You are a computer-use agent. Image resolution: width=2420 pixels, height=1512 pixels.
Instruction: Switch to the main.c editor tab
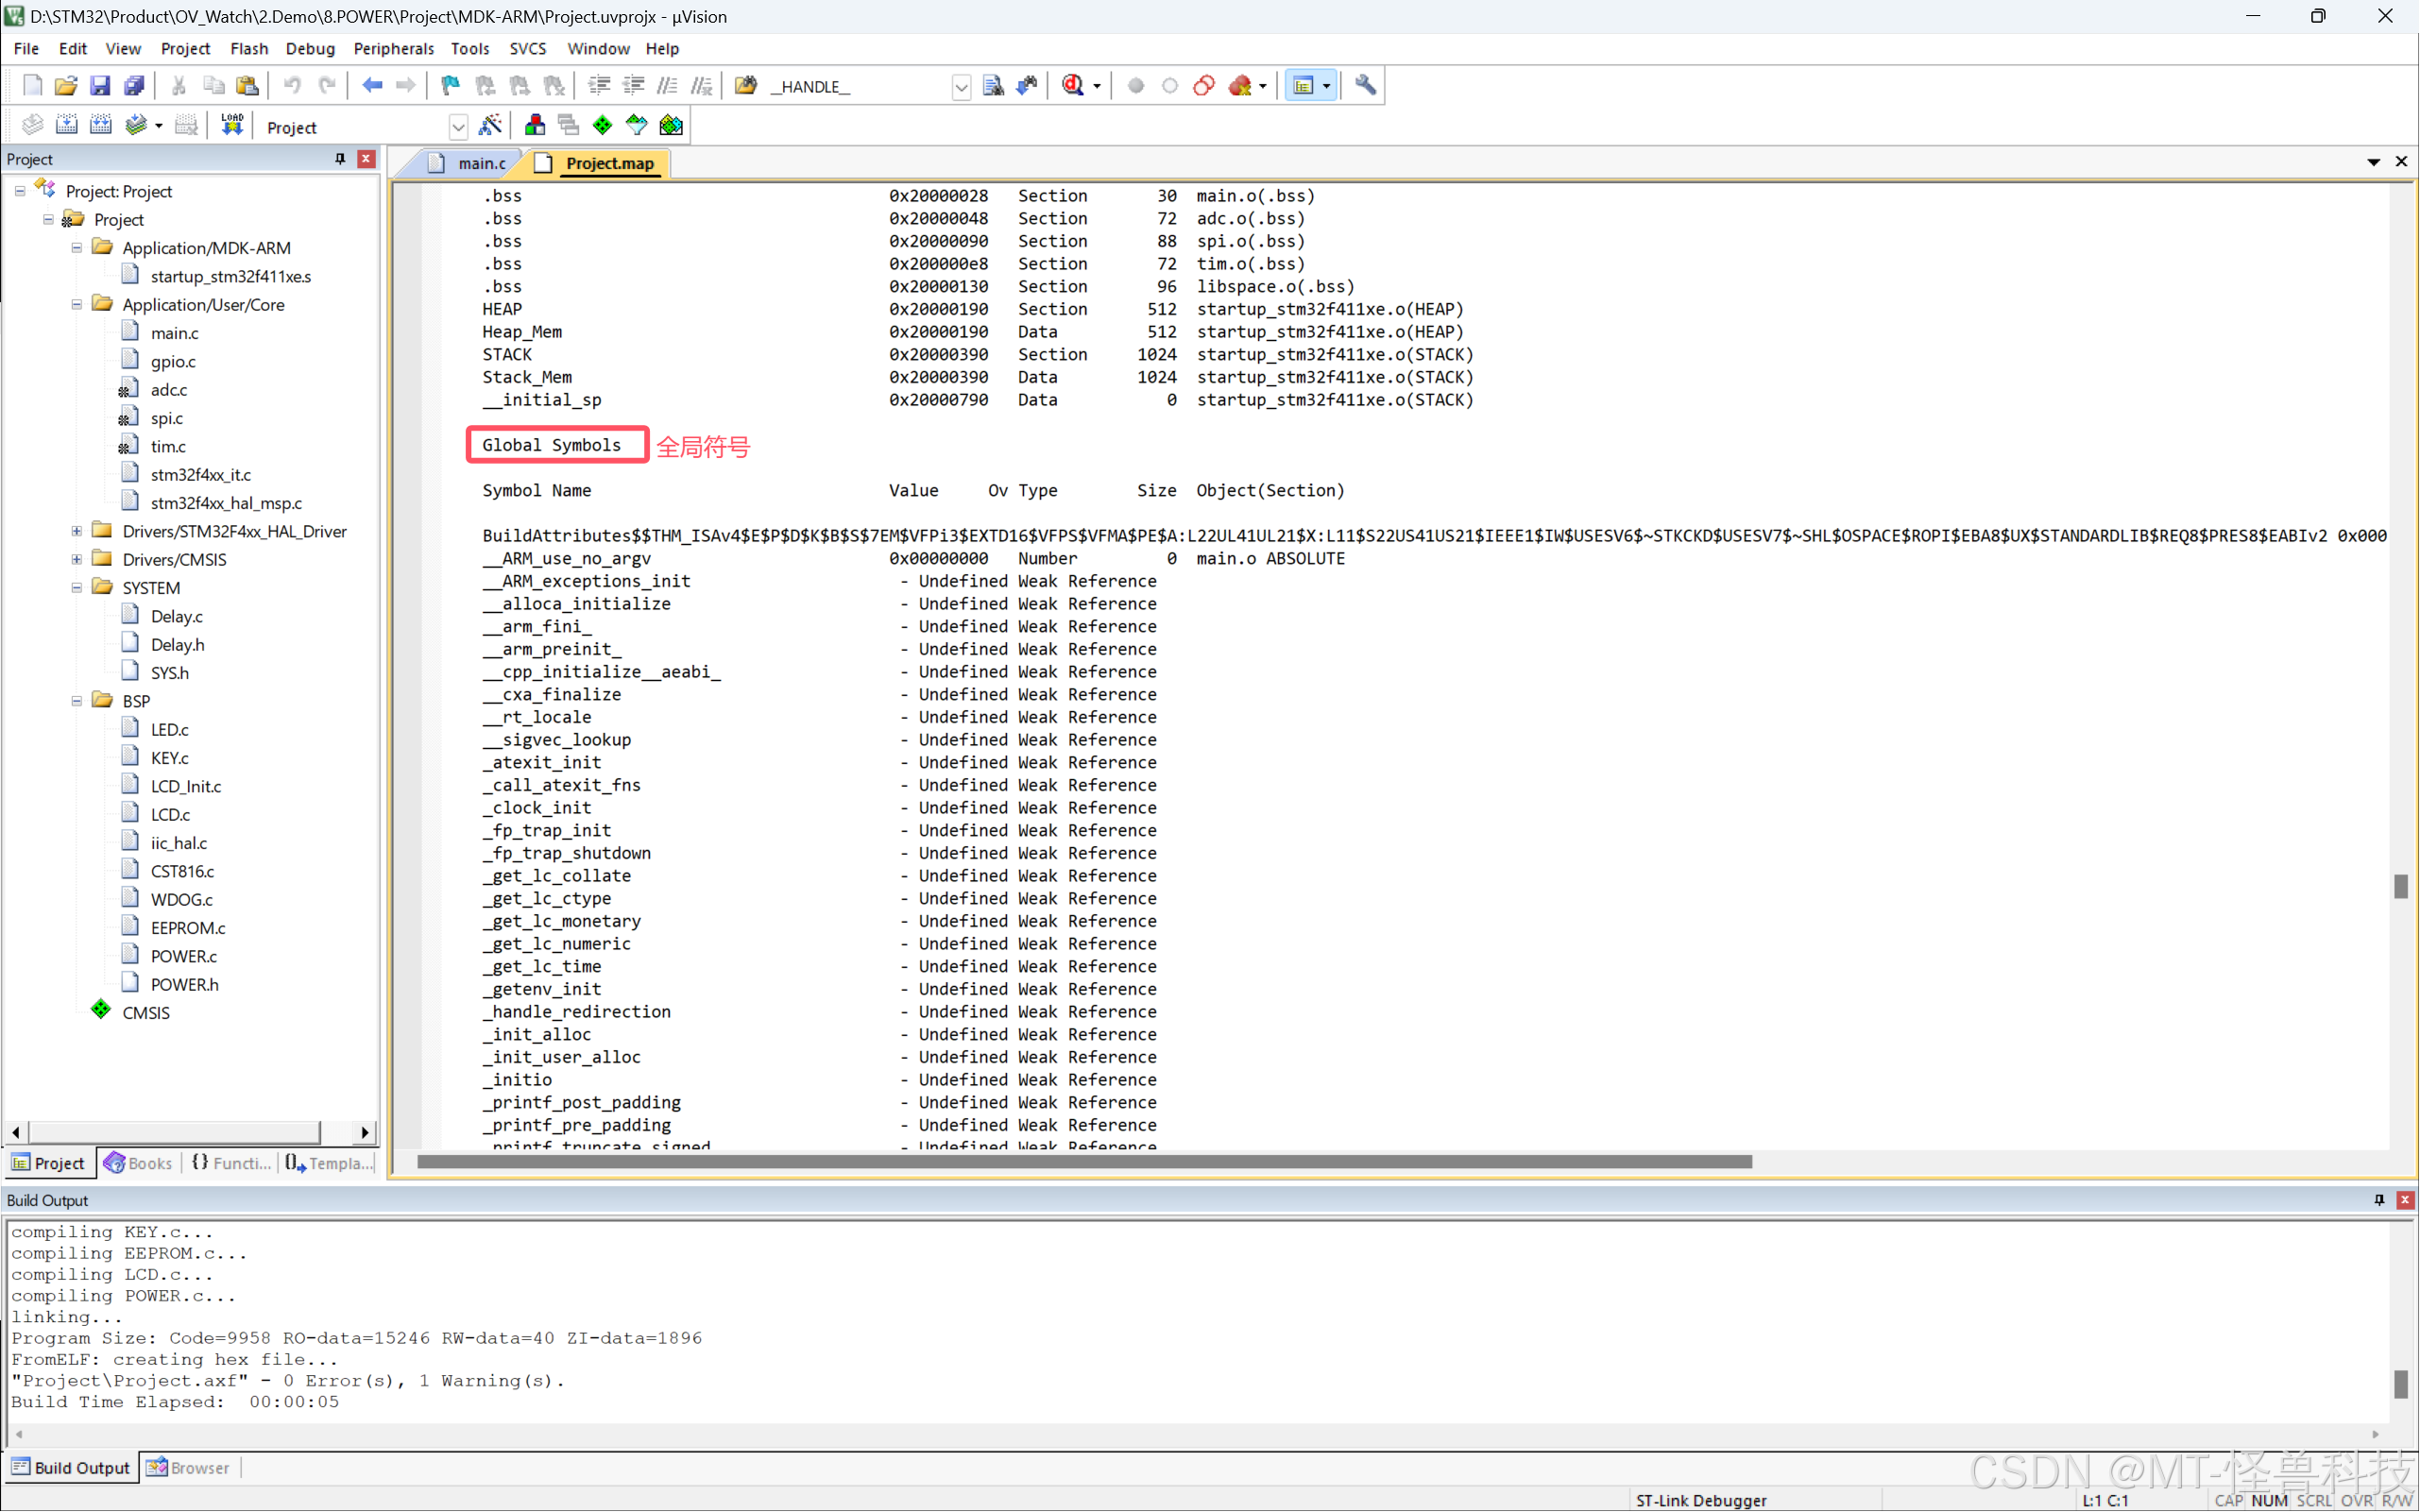tap(481, 163)
